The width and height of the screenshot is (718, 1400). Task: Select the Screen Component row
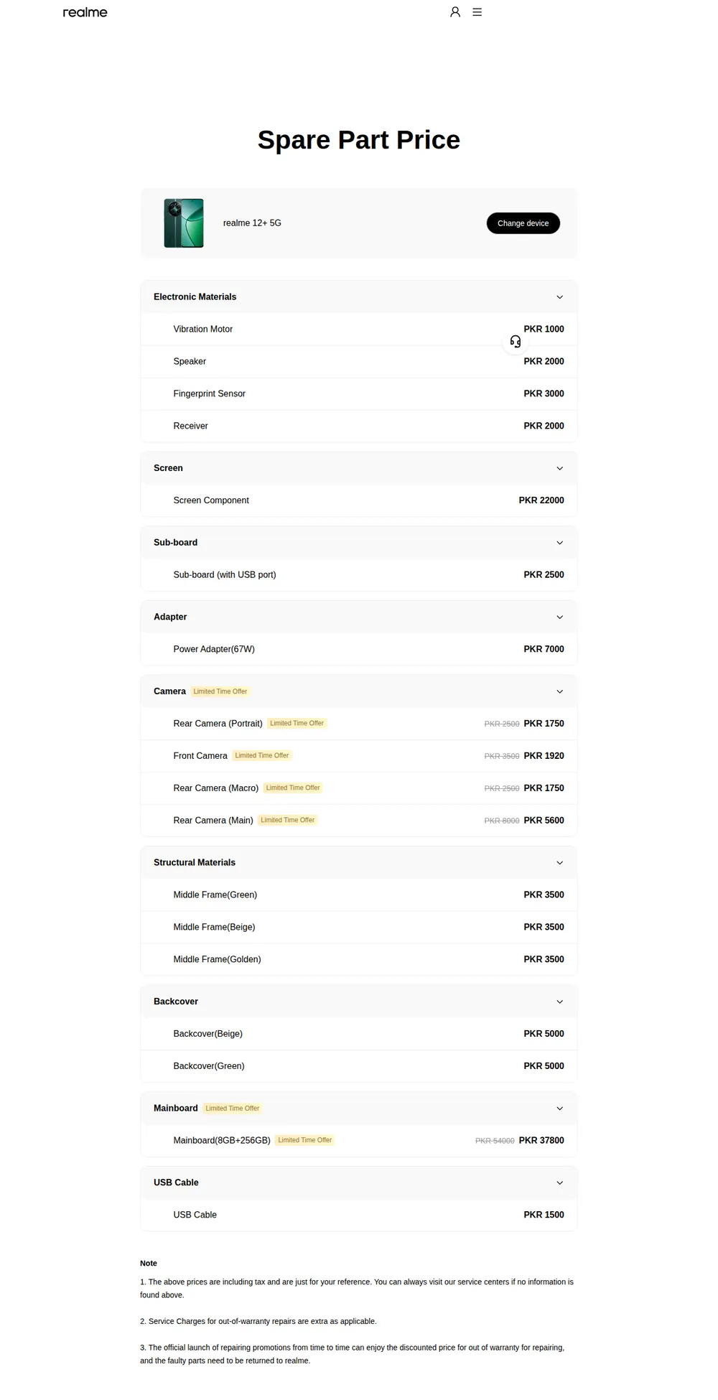pyautogui.click(x=359, y=500)
